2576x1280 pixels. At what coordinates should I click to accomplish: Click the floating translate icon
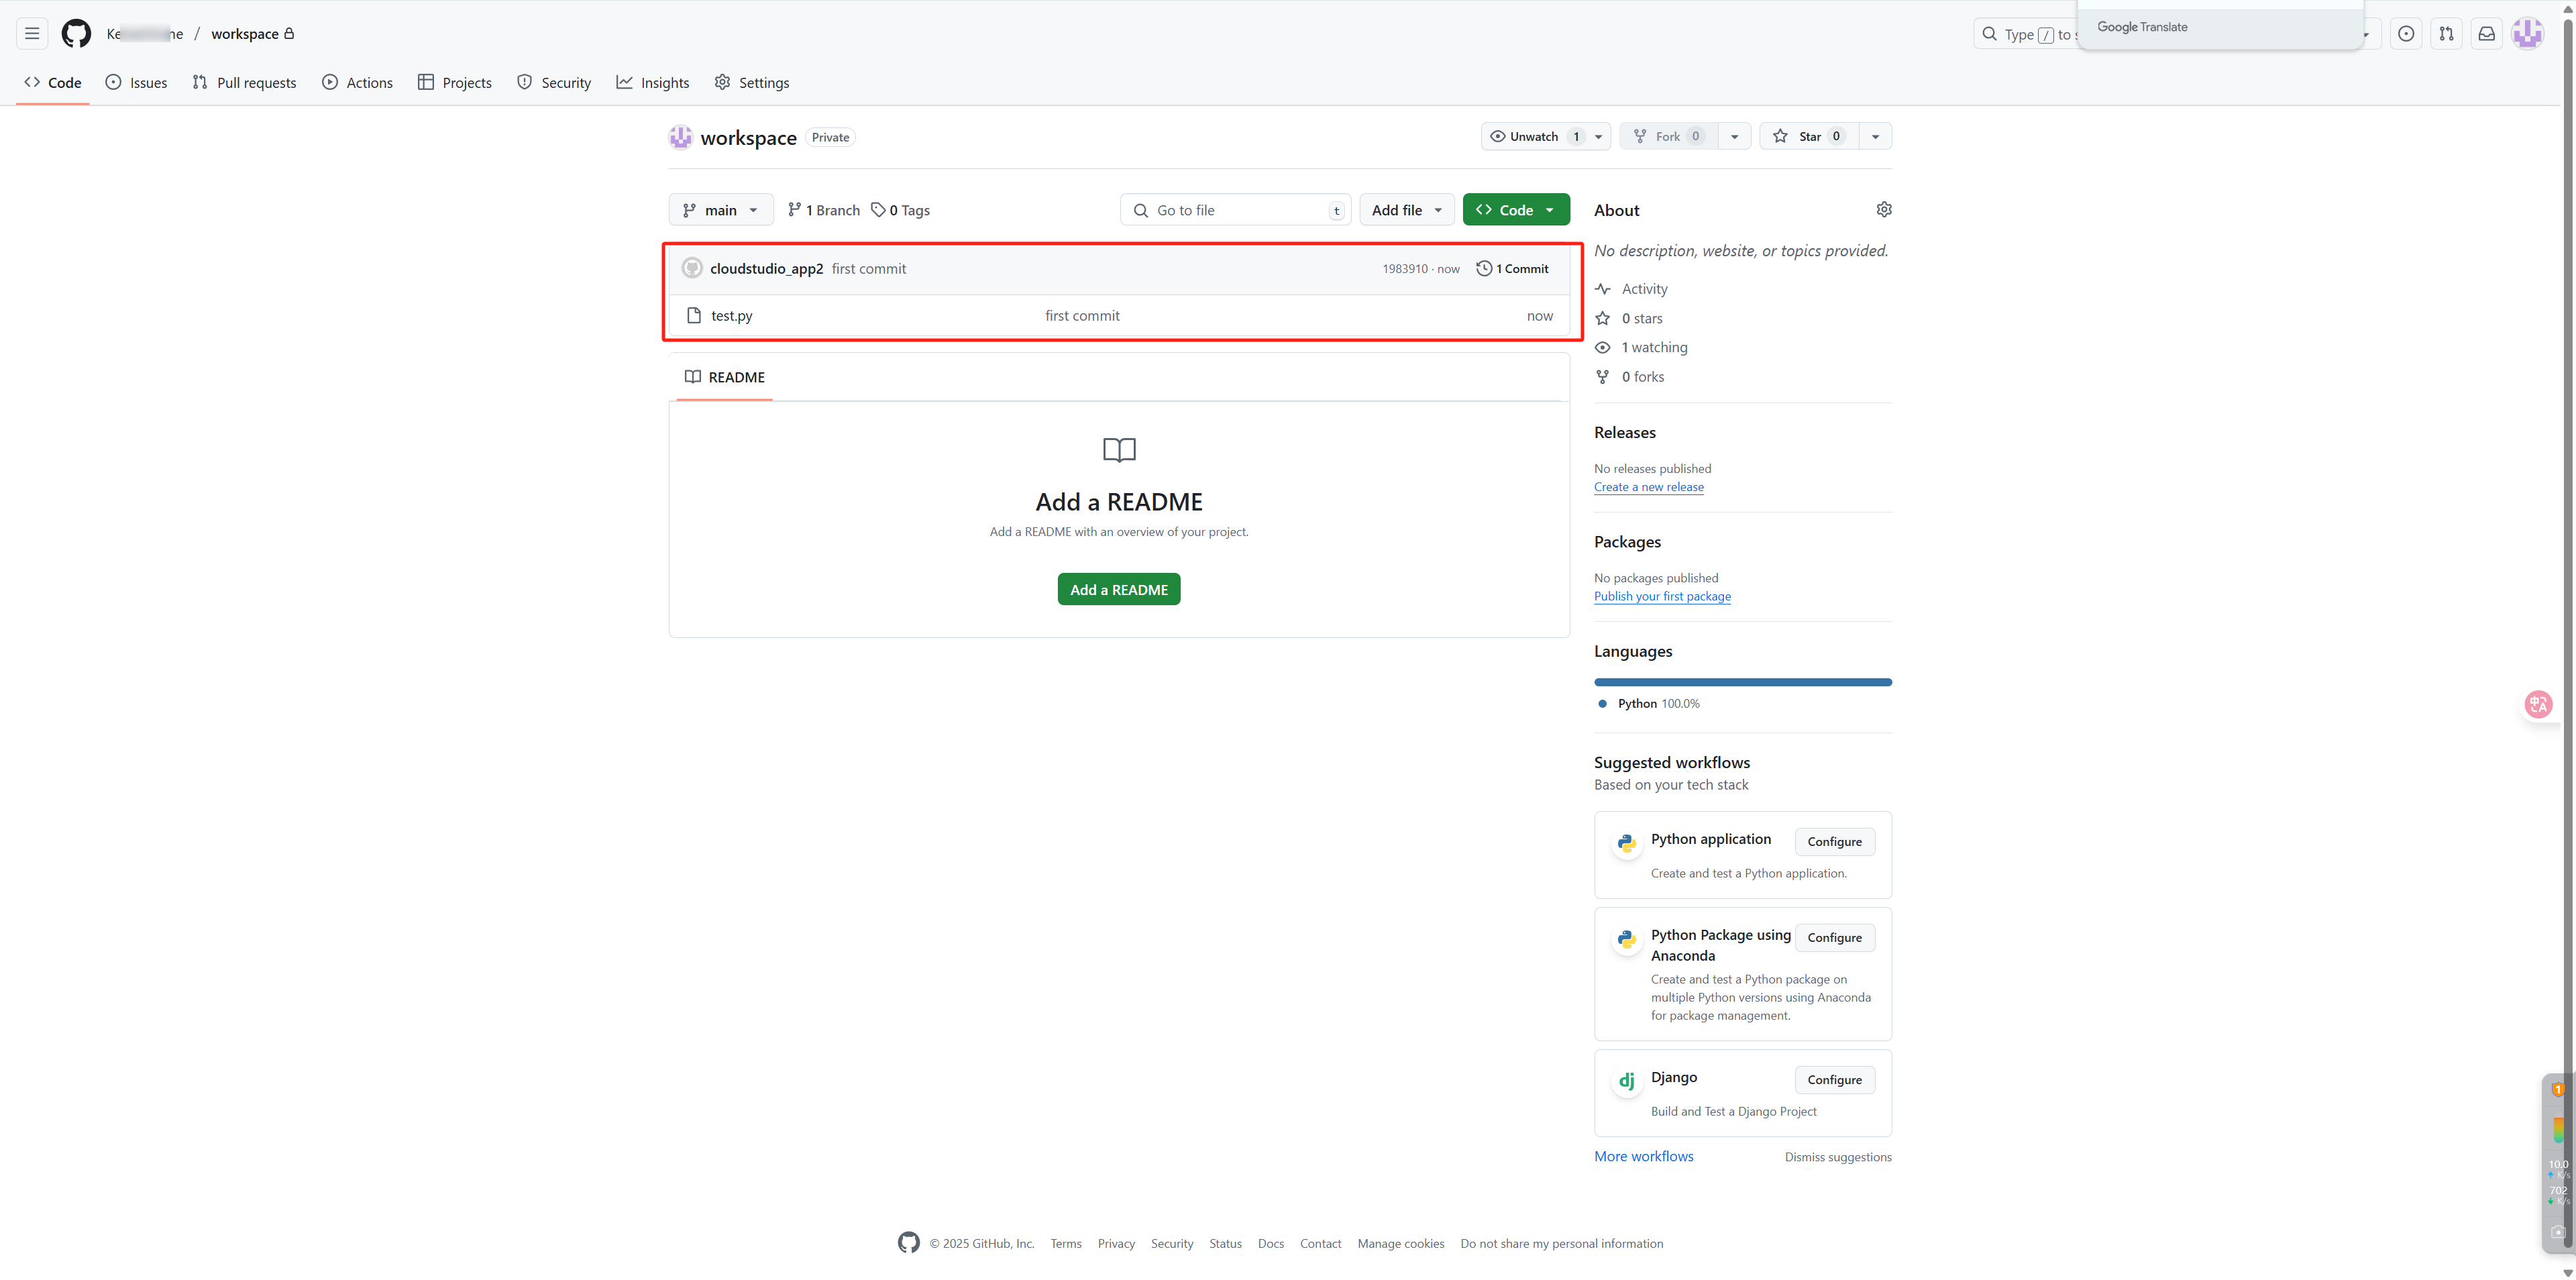click(2538, 704)
